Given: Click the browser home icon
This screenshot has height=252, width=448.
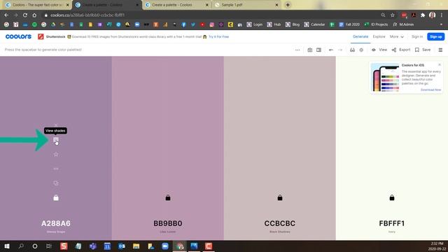Looking at the screenshot, I should click(34, 15).
